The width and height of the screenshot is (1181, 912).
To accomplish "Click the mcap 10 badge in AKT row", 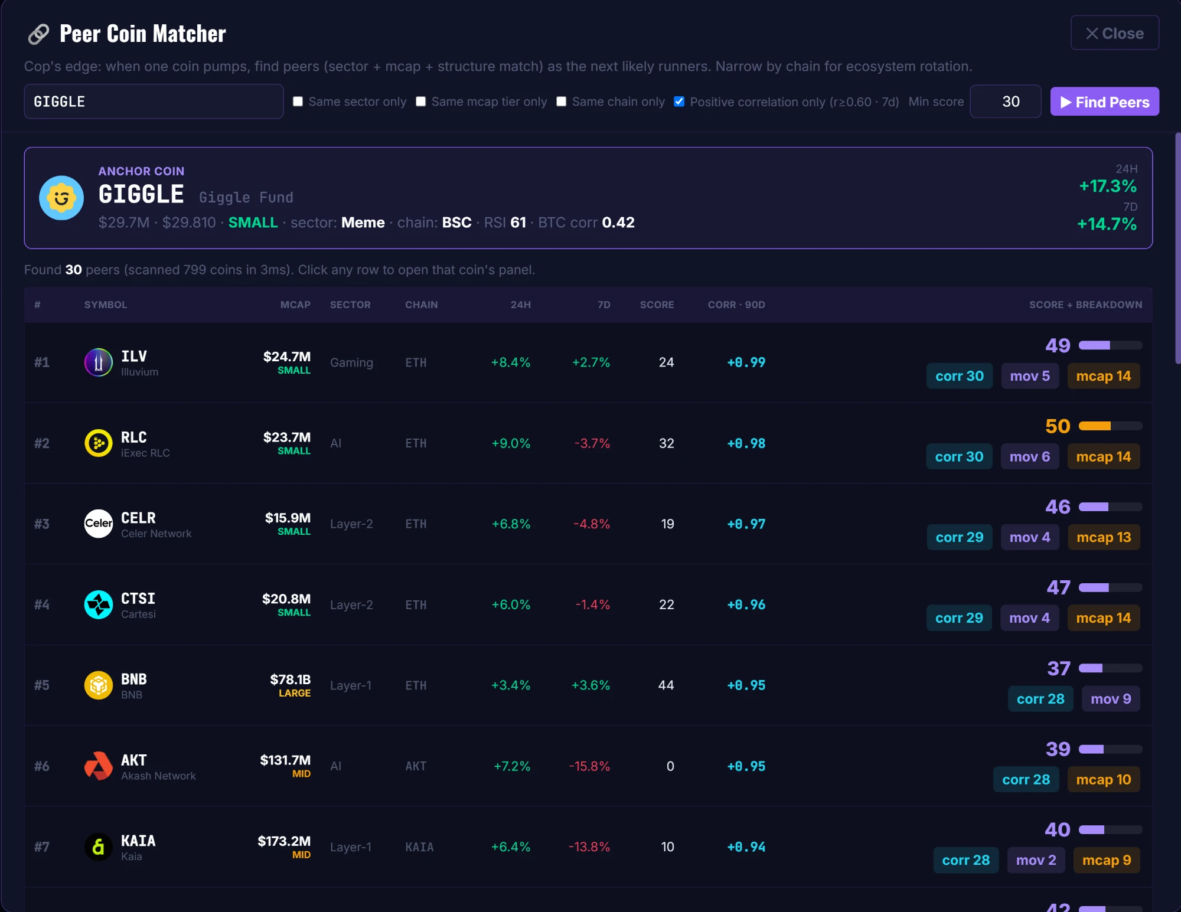I will pos(1104,780).
